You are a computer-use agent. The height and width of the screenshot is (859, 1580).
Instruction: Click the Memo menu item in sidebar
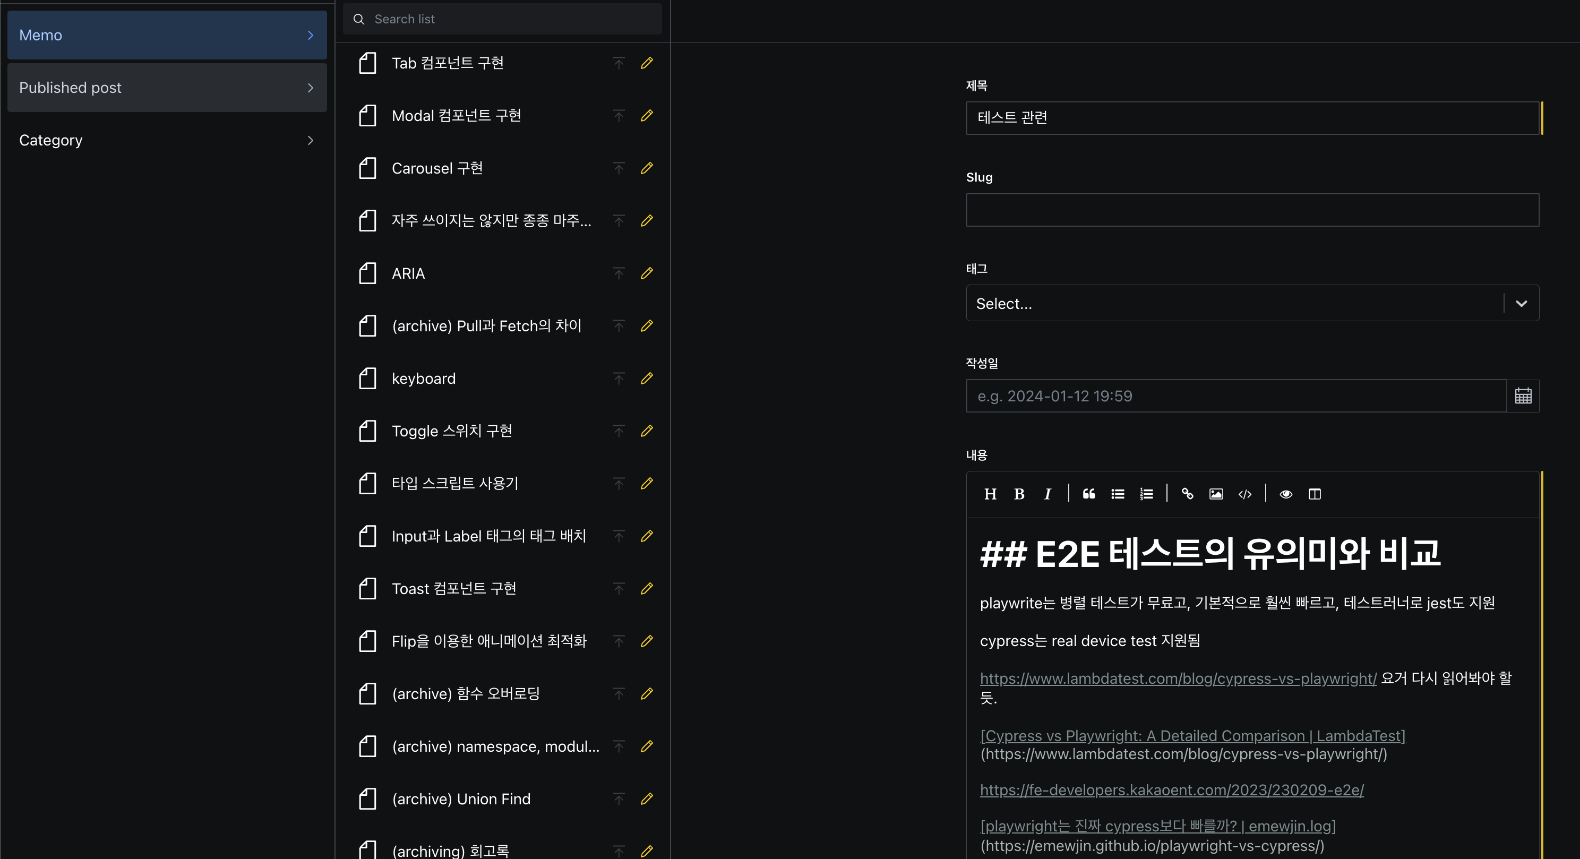165,35
